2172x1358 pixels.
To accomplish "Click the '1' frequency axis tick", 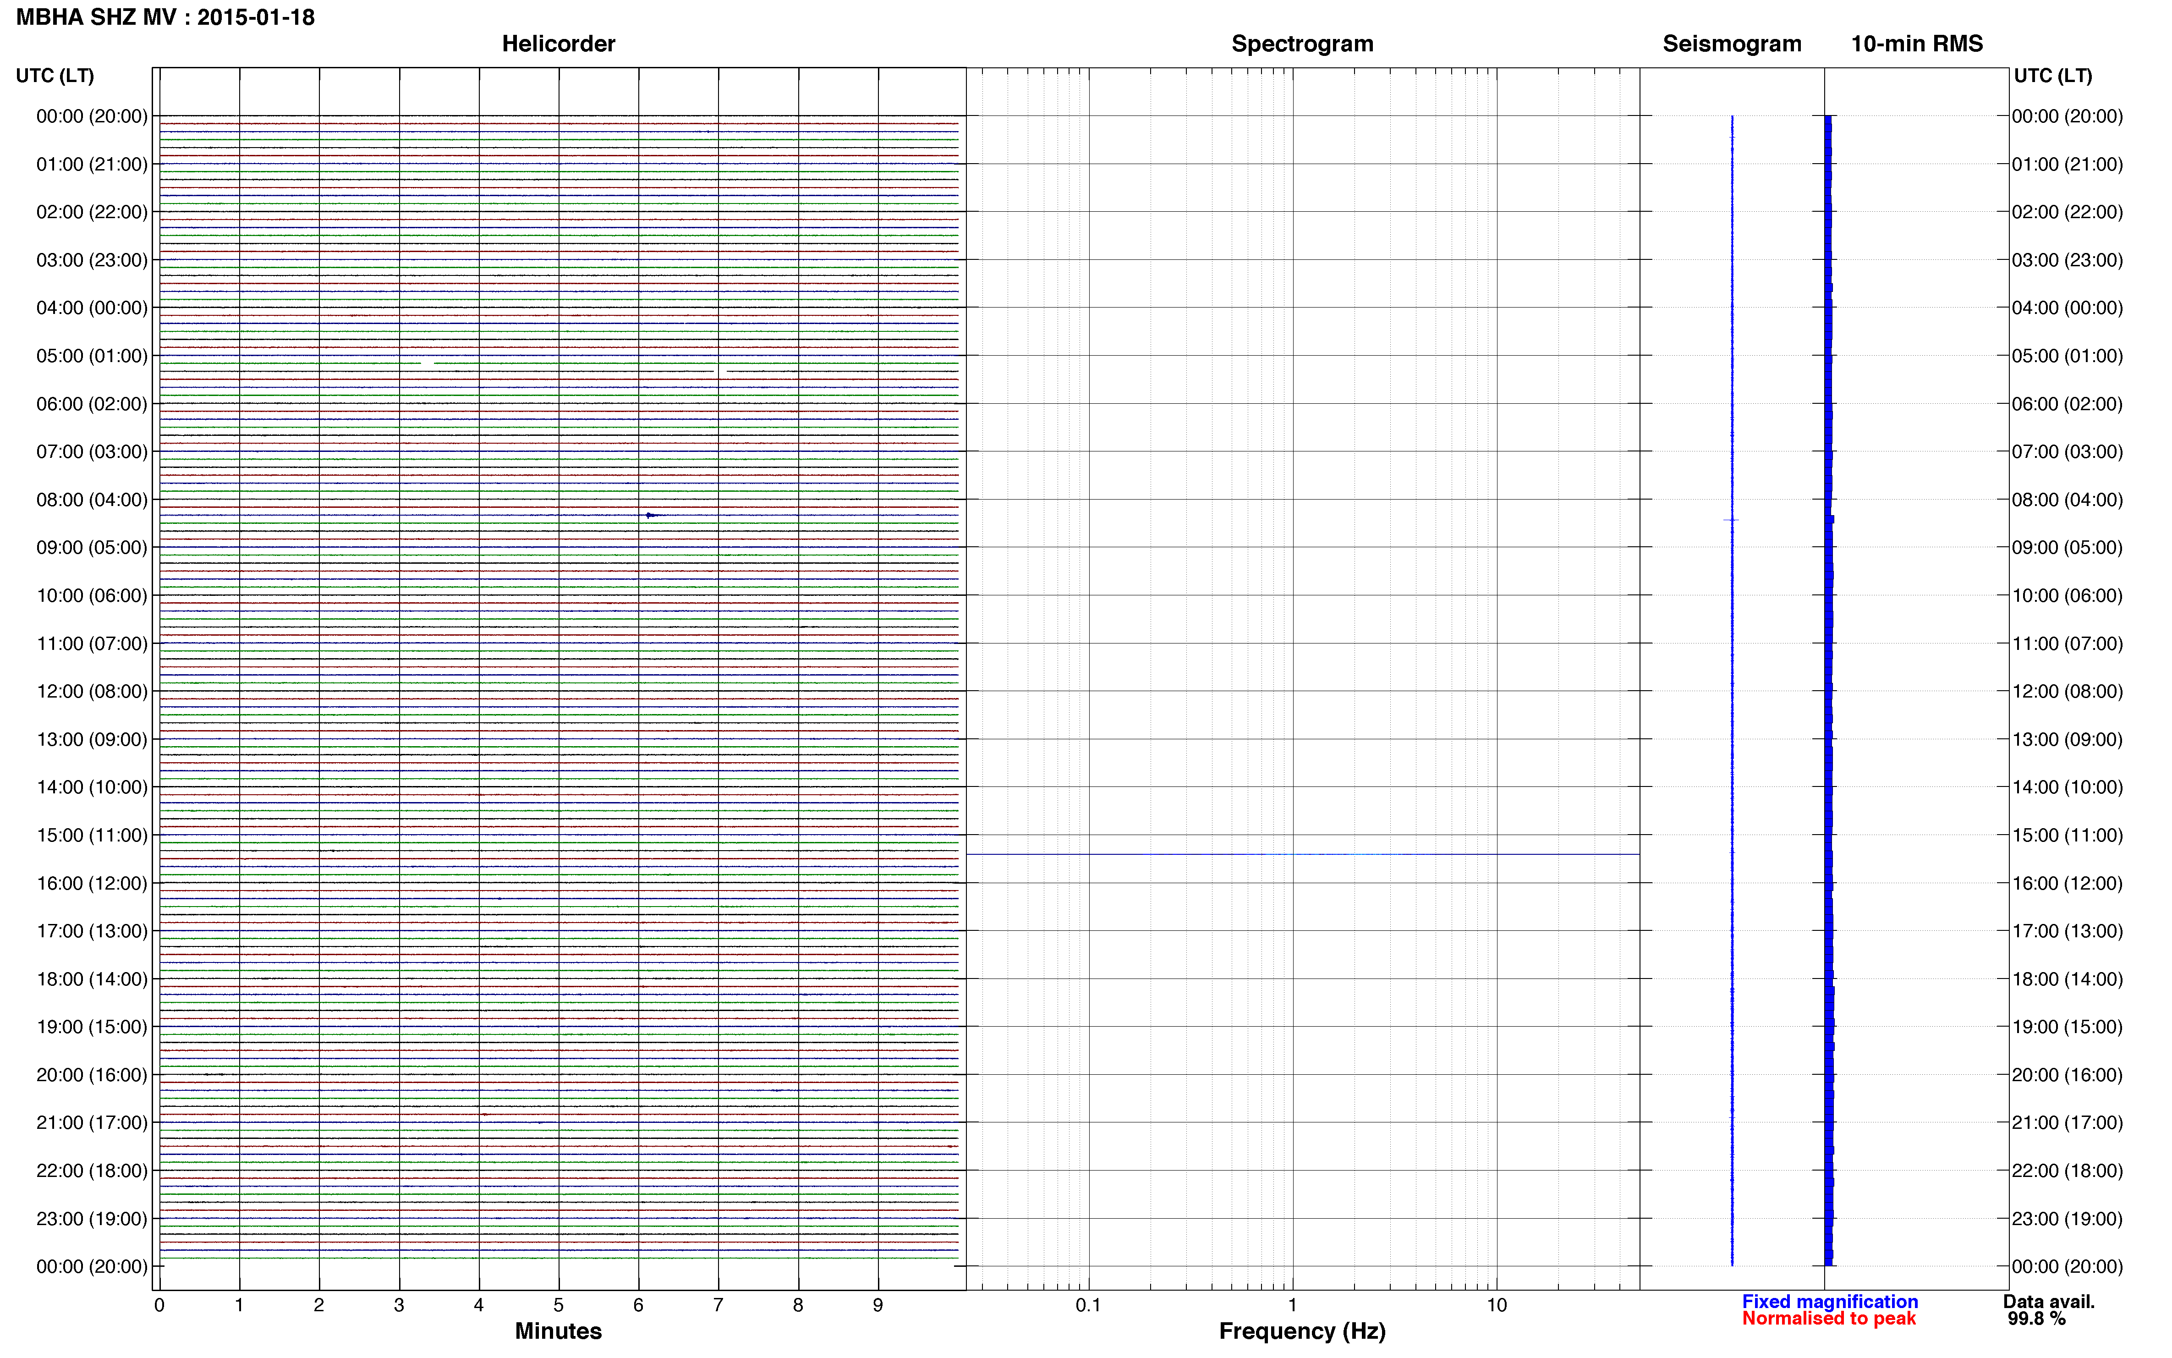I will tap(1293, 1306).
